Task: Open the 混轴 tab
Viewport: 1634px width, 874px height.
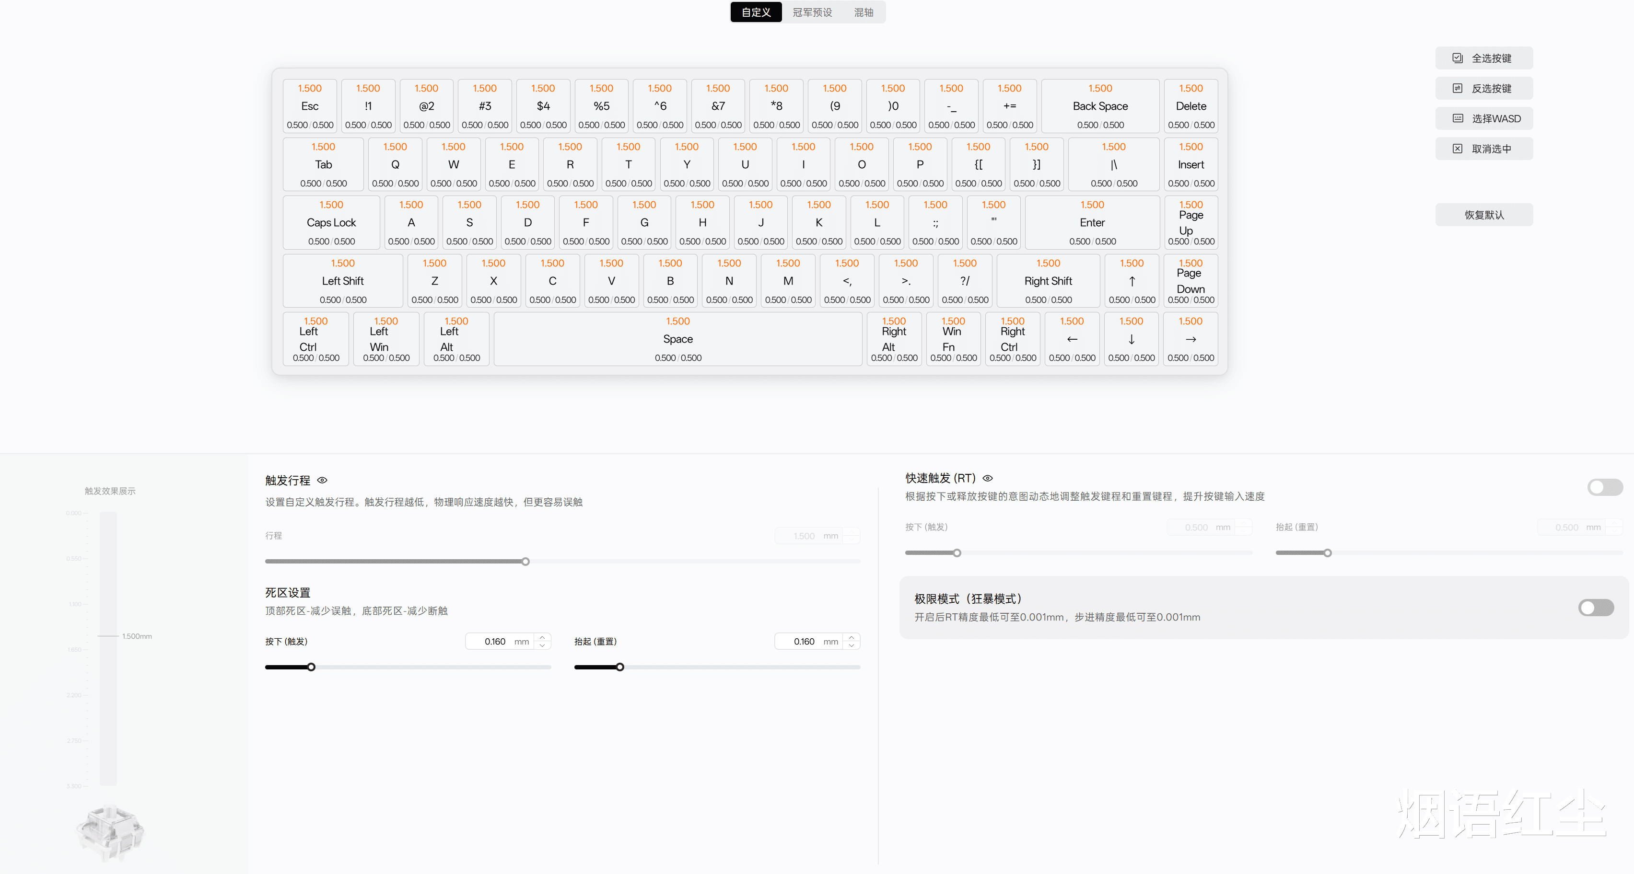Action: click(x=864, y=12)
